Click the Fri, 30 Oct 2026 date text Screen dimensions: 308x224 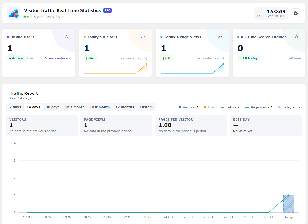[x=271, y=16]
